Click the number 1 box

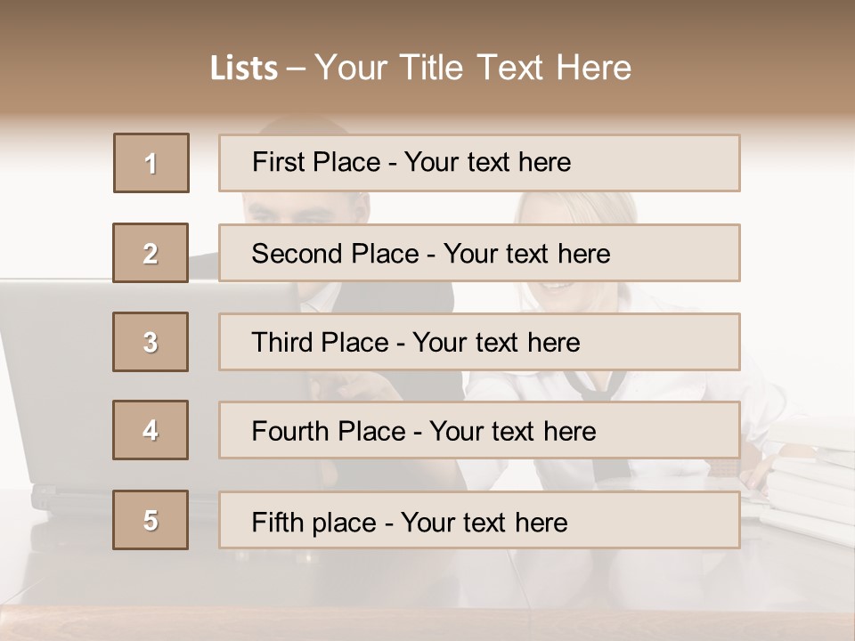point(151,163)
